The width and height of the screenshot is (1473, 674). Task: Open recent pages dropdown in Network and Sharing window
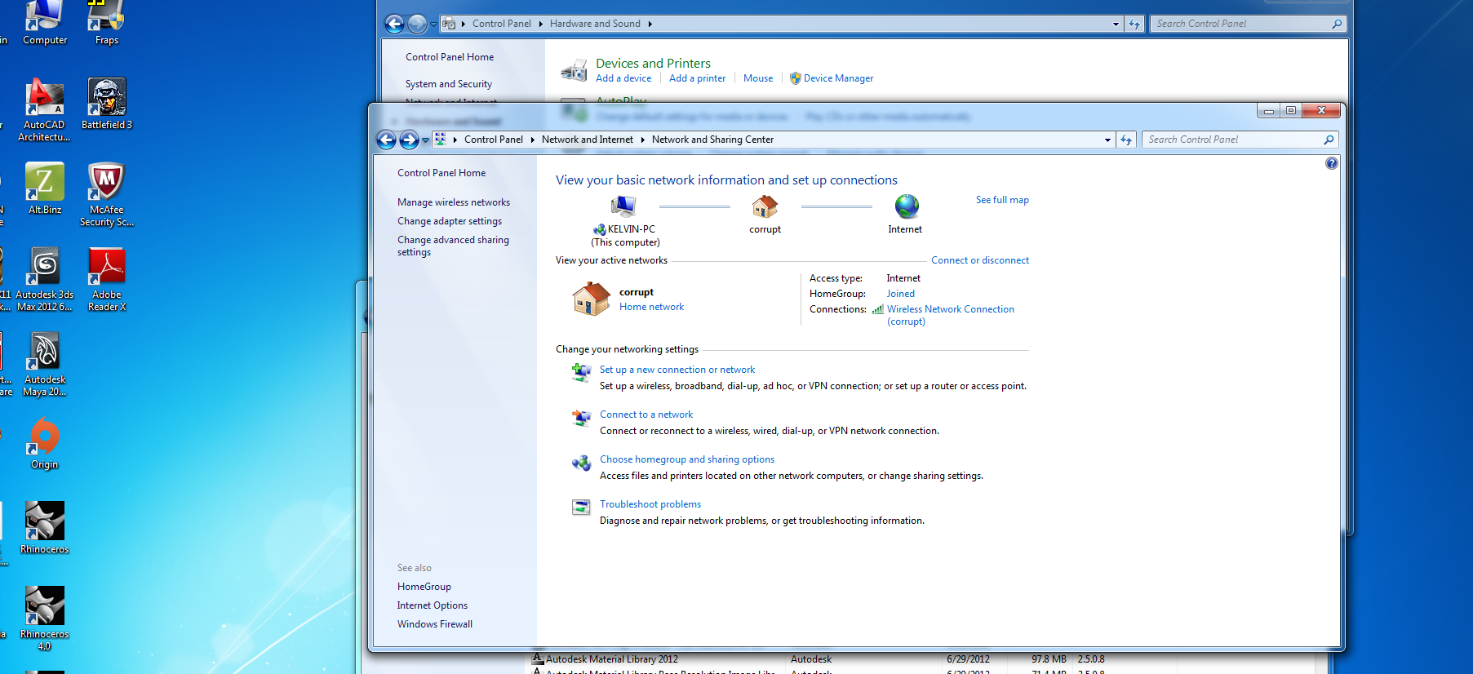coord(425,140)
